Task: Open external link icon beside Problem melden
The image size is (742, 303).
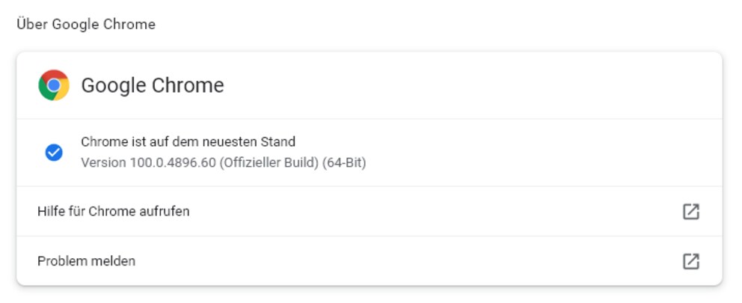Action: [x=691, y=261]
